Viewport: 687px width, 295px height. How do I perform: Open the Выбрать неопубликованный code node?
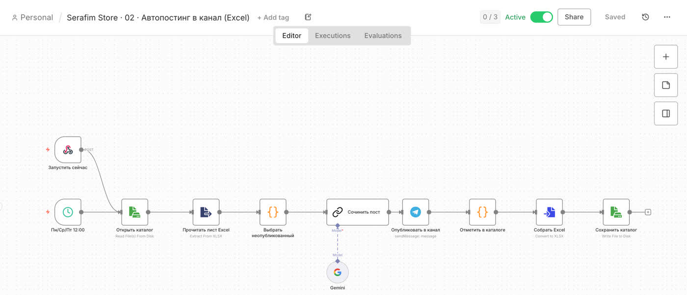273,212
